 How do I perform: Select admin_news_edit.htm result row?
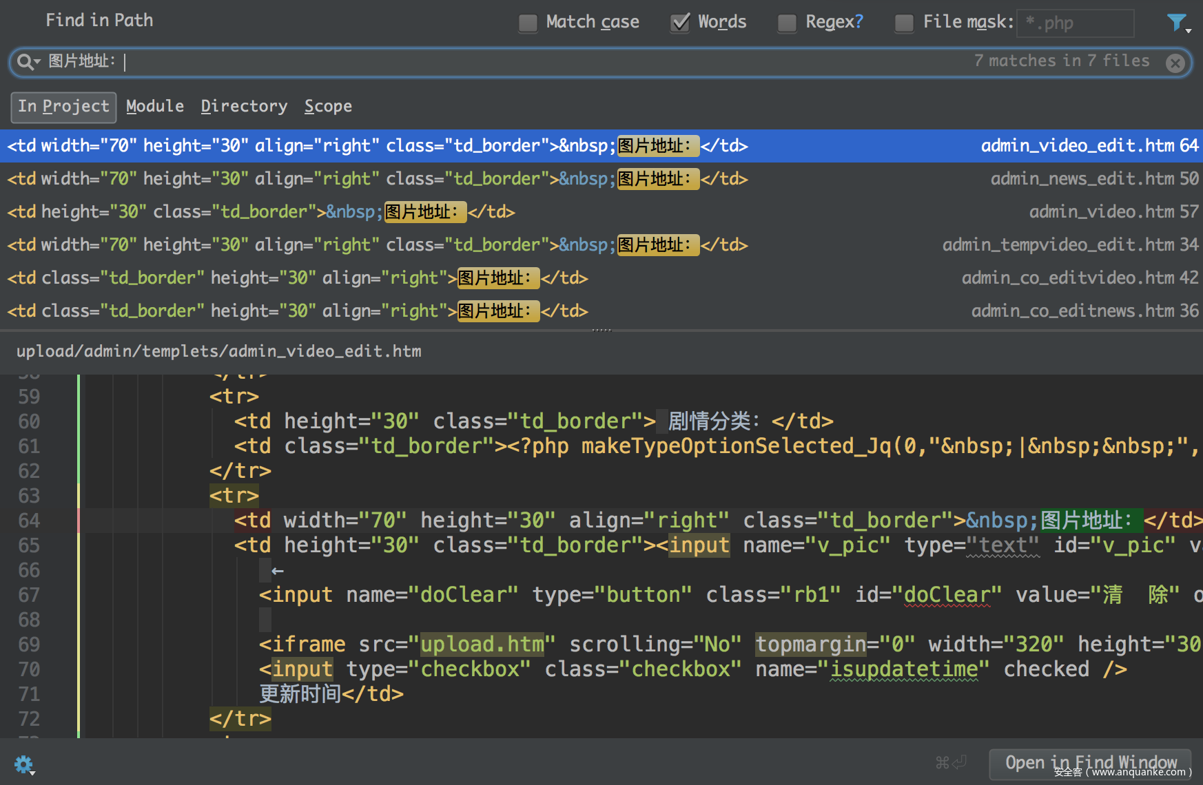click(x=601, y=179)
